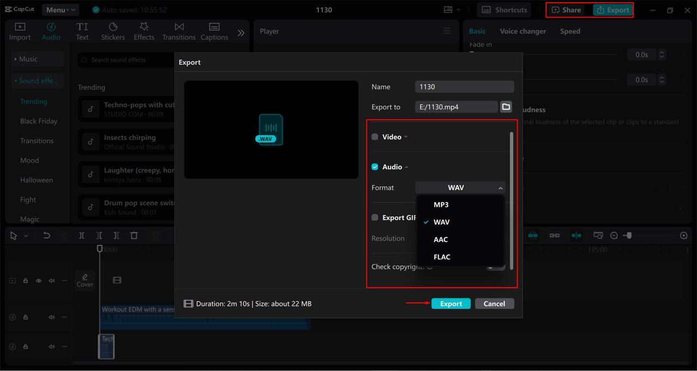The width and height of the screenshot is (697, 371).
Task: Edit the export Name field
Action: click(464, 87)
